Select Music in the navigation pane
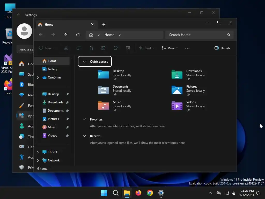265x199 pixels. [x=52, y=127]
